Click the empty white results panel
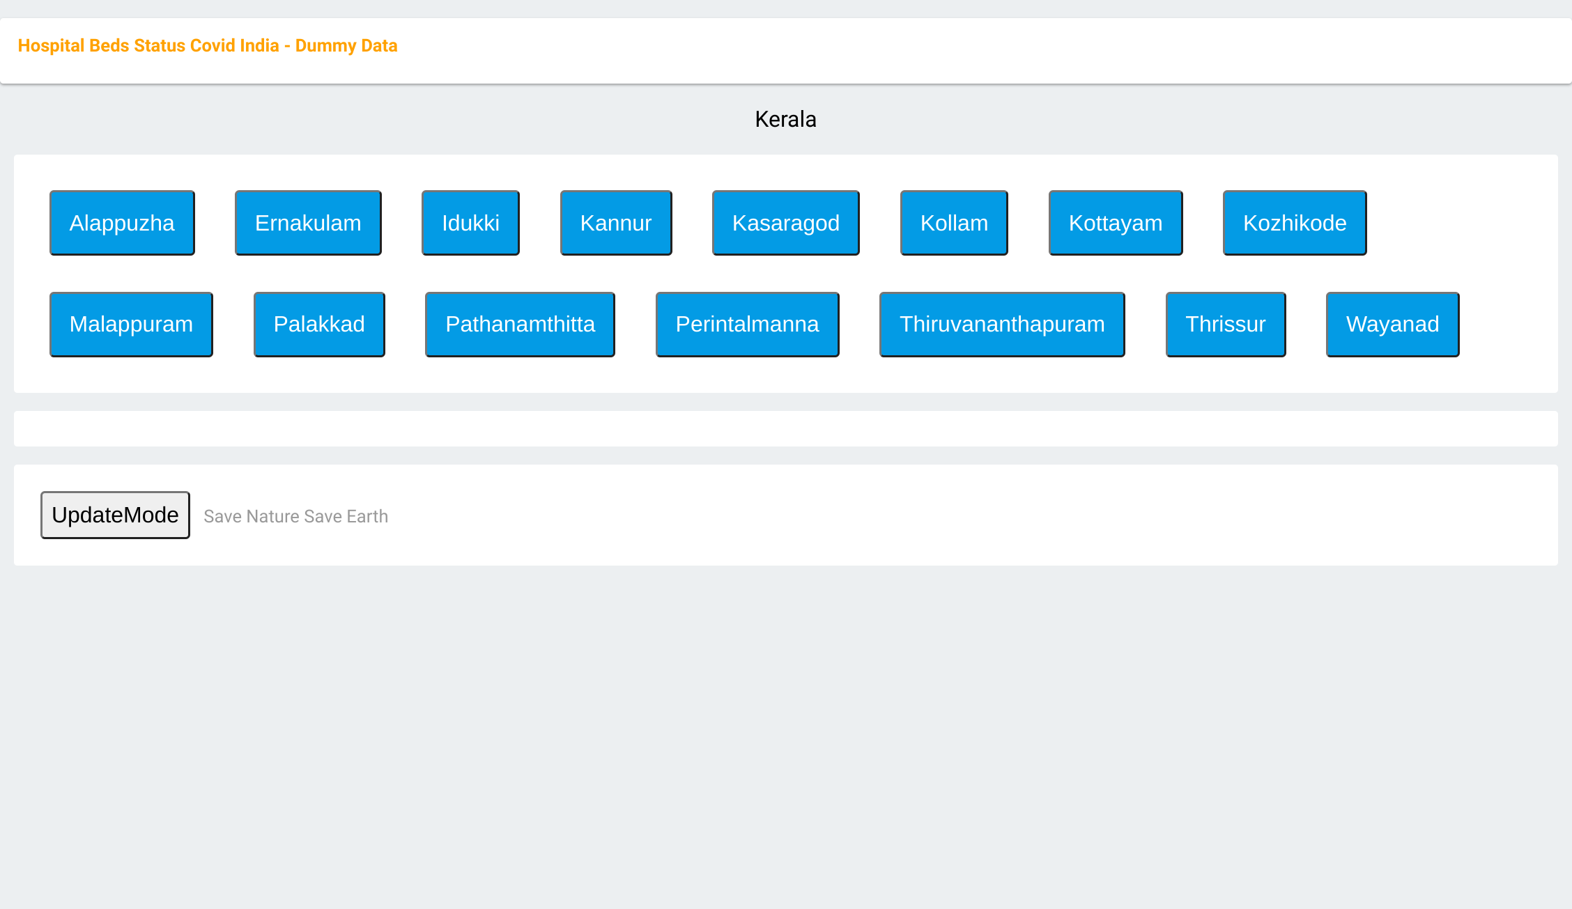 [x=785, y=428]
